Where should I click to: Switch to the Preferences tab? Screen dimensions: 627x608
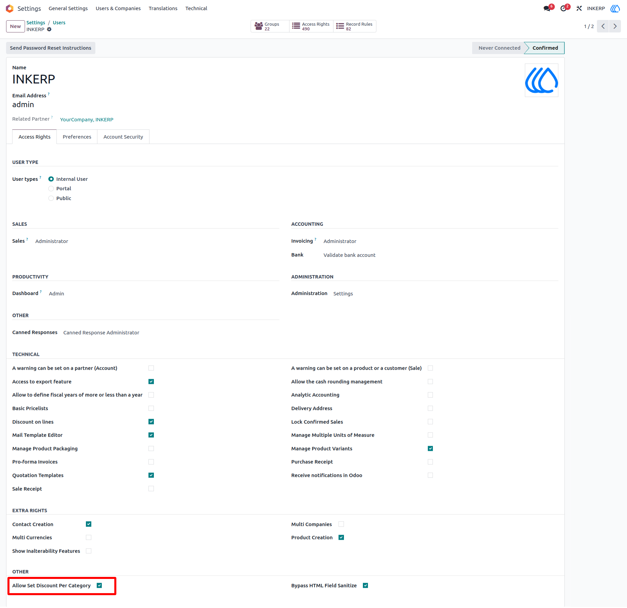(x=77, y=137)
